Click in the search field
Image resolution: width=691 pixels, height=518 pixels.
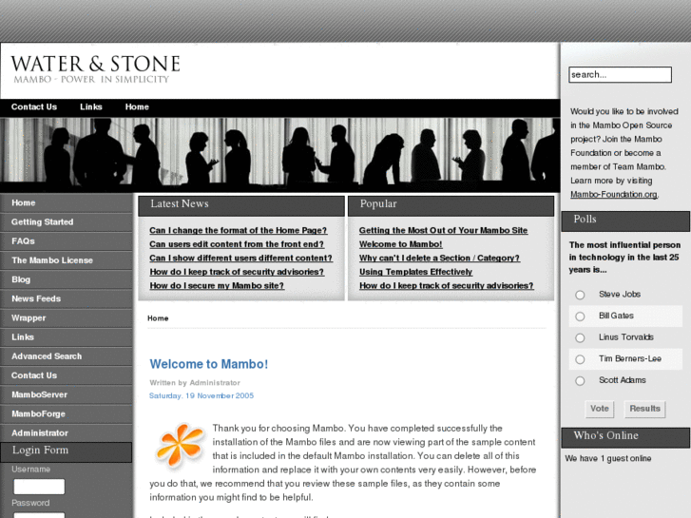(x=620, y=74)
